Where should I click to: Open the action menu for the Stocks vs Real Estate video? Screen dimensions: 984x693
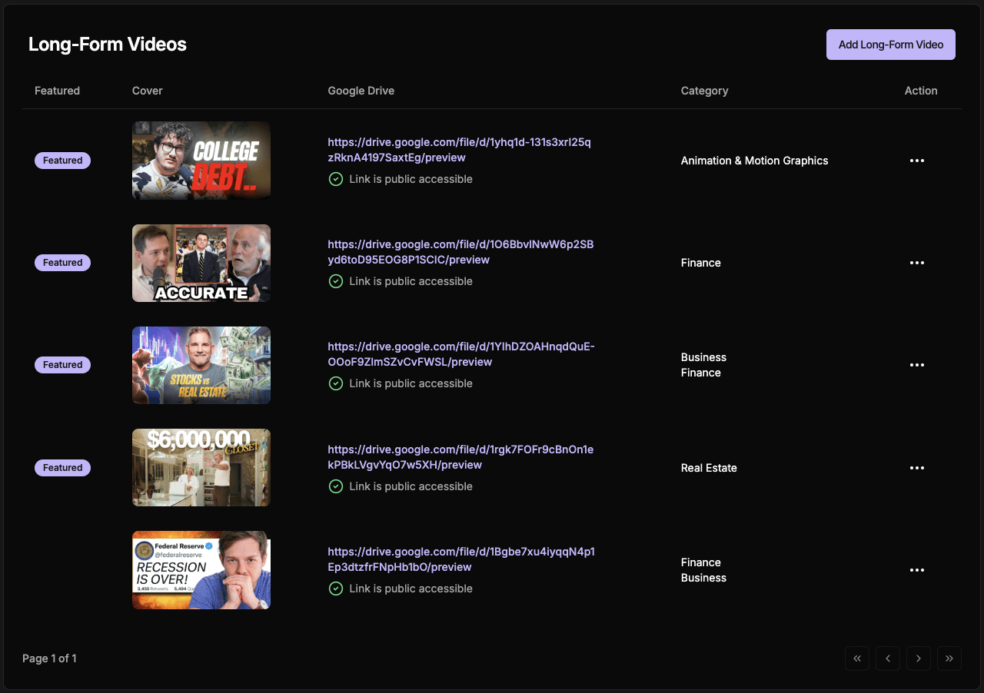(917, 365)
